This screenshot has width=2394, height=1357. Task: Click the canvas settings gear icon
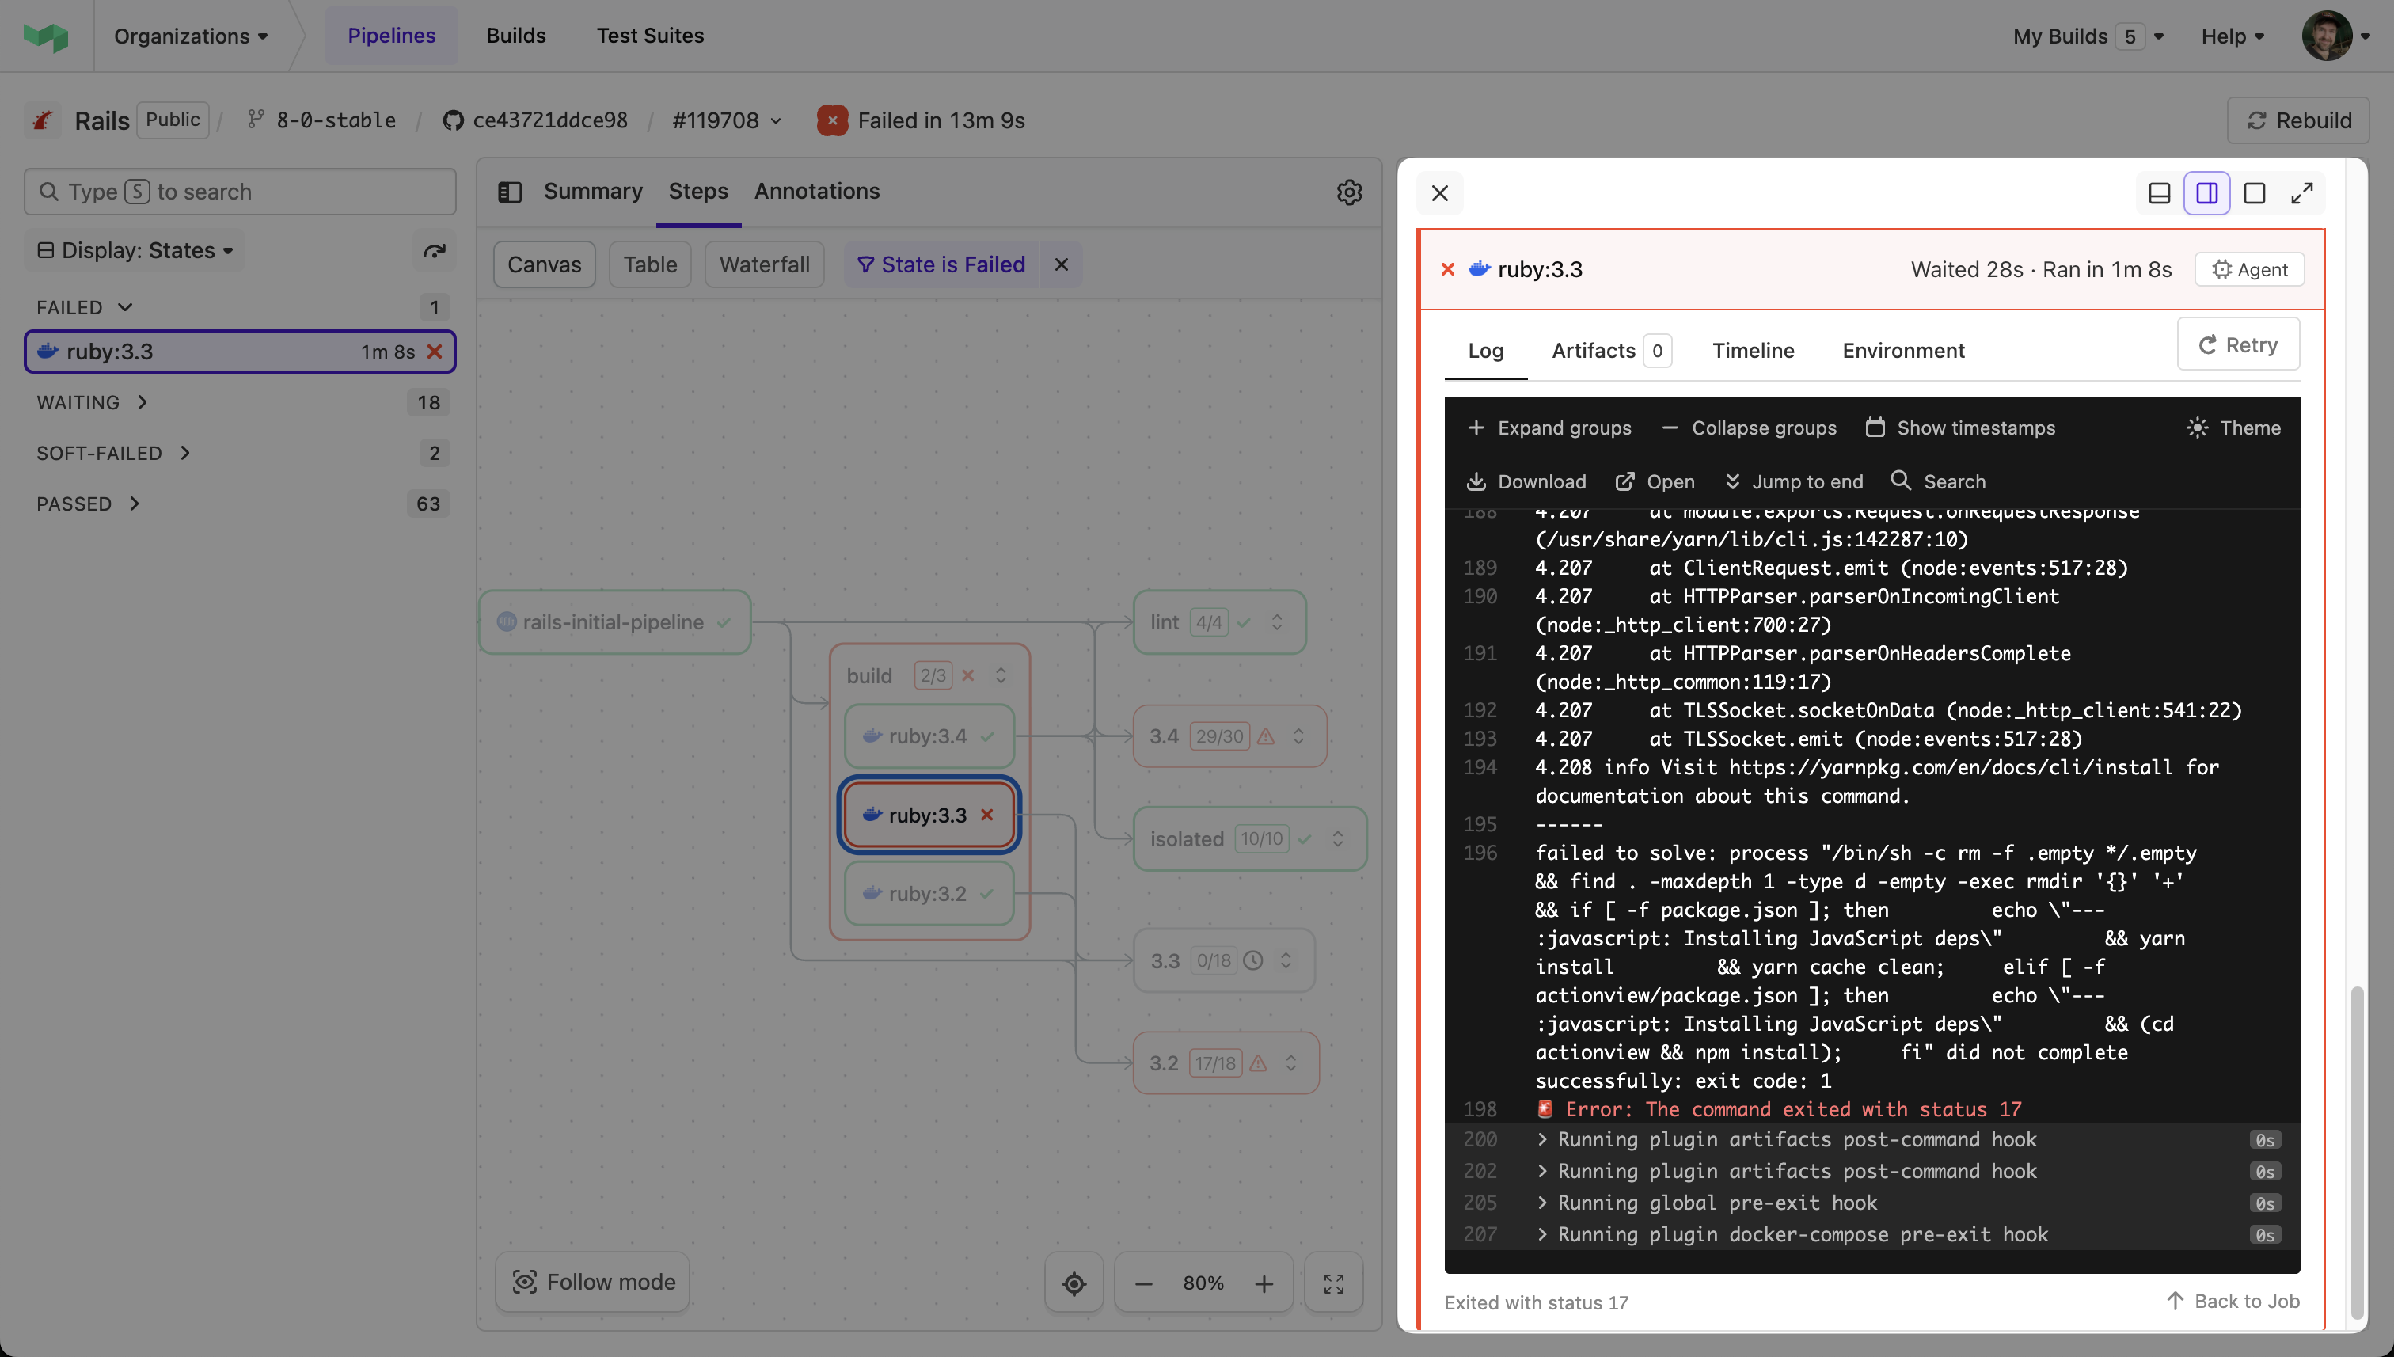point(1348,192)
